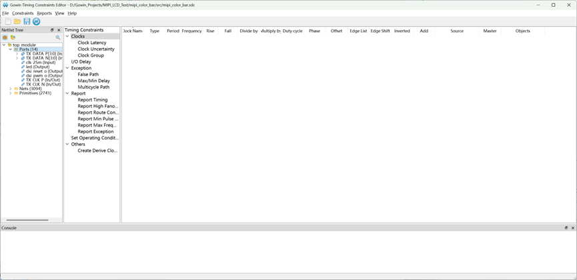The width and height of the screenshot is (577, 280).
Task: Click the top_module icon in the tree
Action: (9, 45)
